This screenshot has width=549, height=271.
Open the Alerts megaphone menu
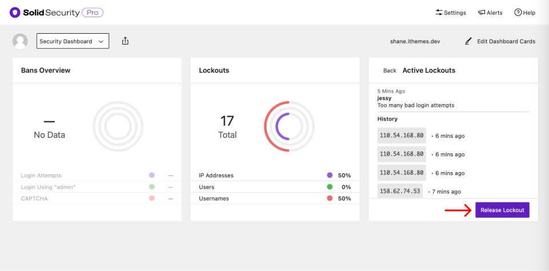(x=490, y=13)
